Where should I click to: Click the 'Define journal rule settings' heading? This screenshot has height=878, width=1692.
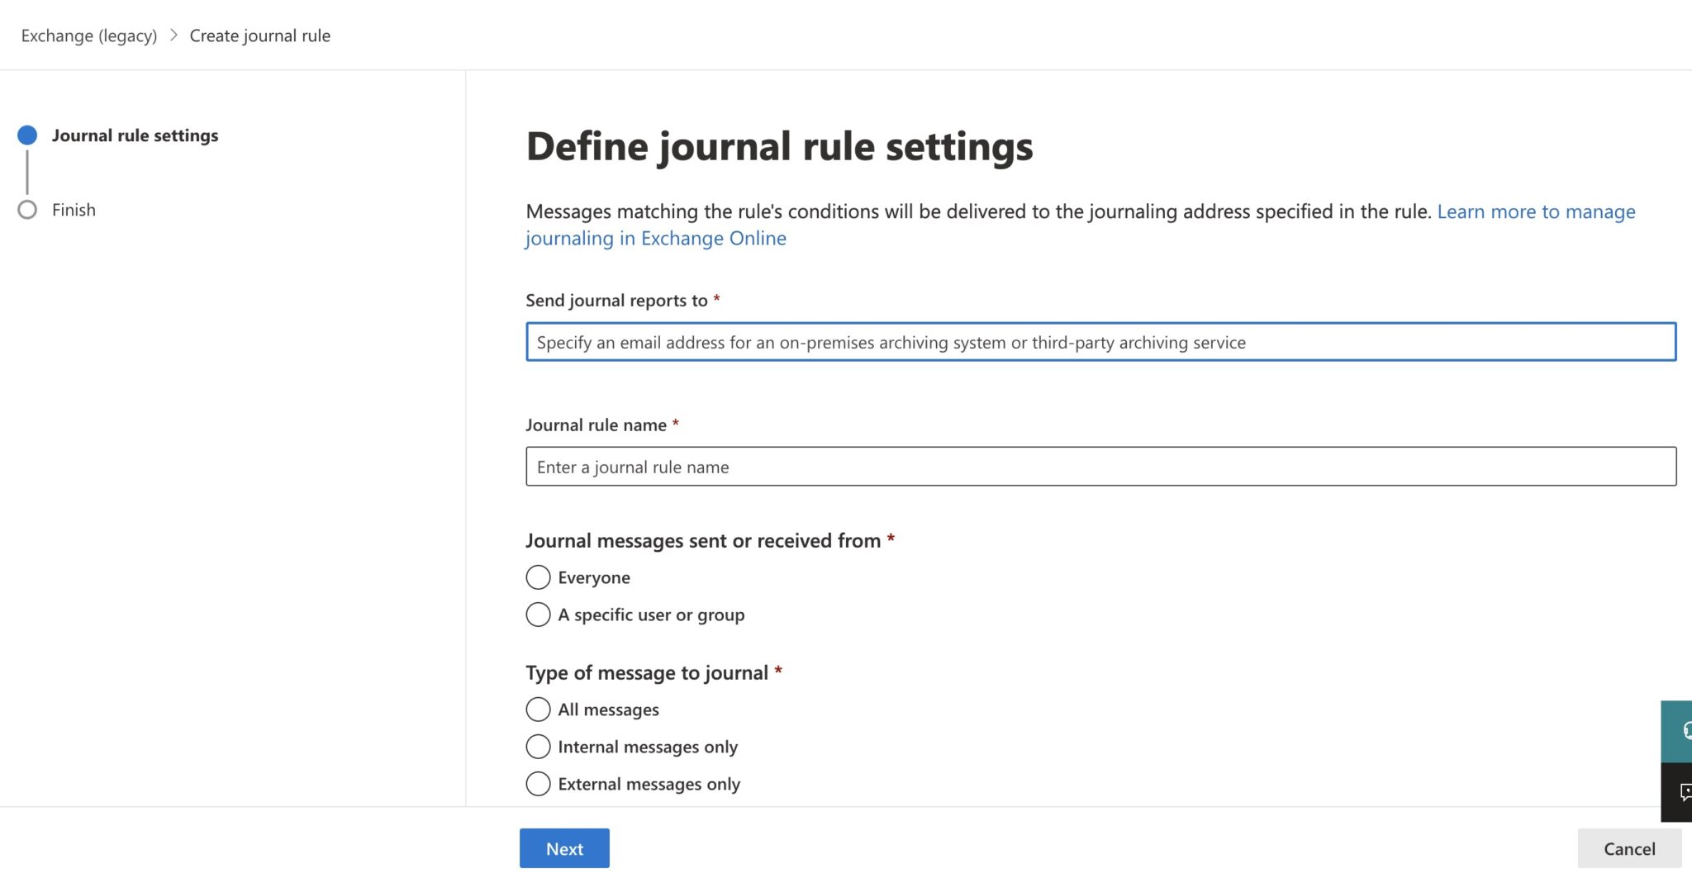(x=779, y=146)
